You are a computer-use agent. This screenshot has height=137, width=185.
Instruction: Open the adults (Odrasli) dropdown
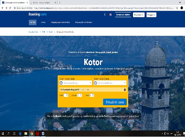[79, 95]
